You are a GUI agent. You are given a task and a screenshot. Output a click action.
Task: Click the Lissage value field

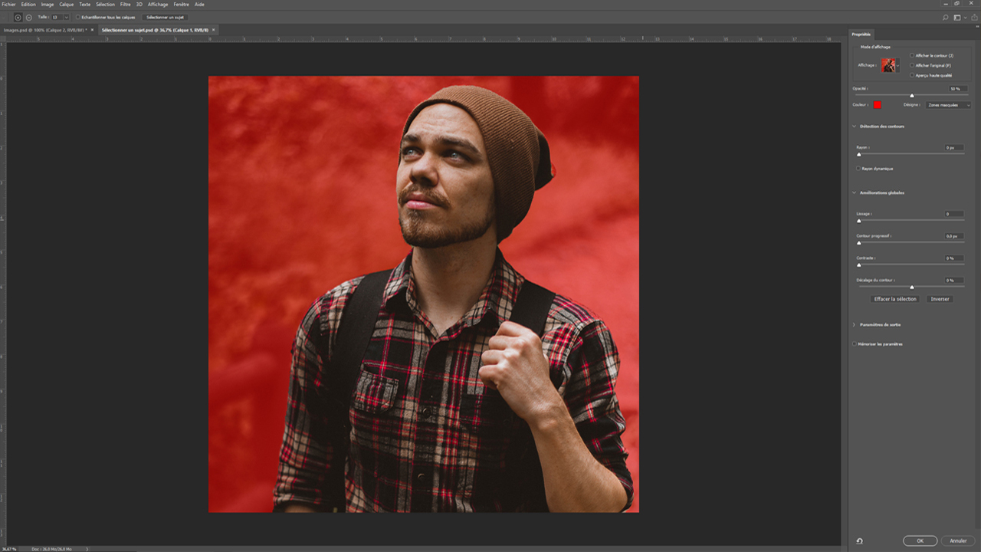(954, 214)
